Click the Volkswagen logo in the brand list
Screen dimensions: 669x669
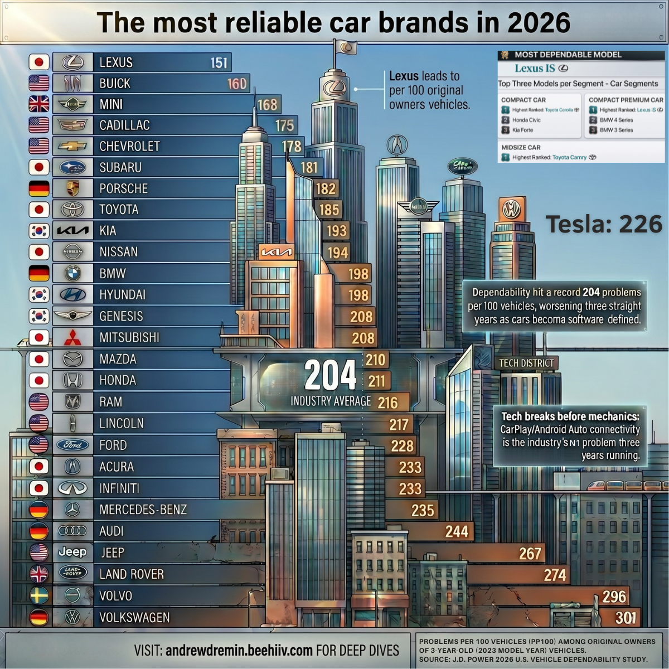pos(72,617)
